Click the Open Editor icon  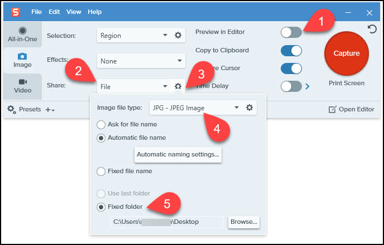(x=333, y=110)
